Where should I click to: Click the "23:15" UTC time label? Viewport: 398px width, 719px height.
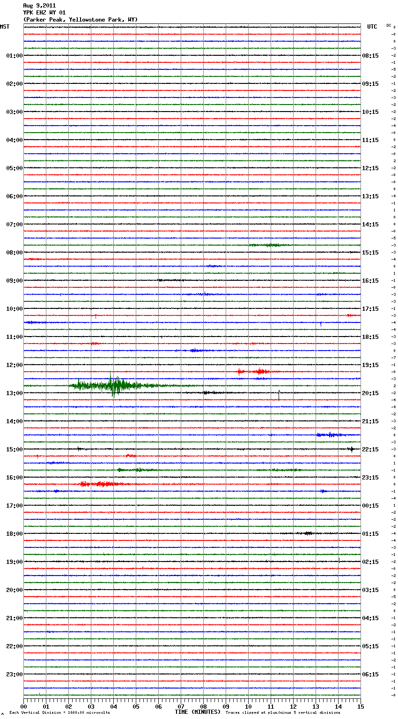tap(370, 478)
